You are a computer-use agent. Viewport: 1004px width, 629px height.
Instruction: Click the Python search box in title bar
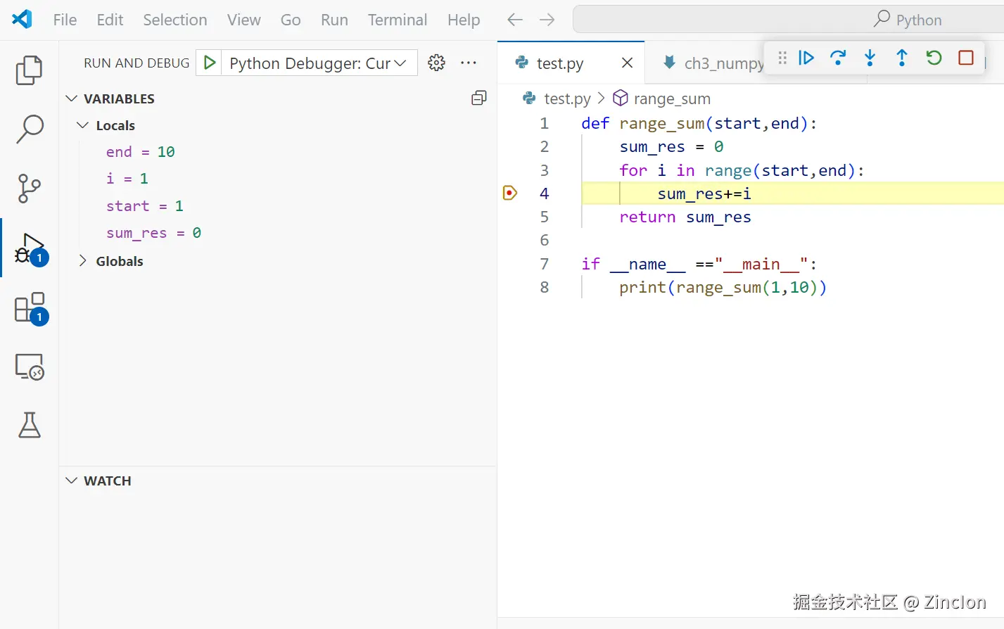coord(788,20)
